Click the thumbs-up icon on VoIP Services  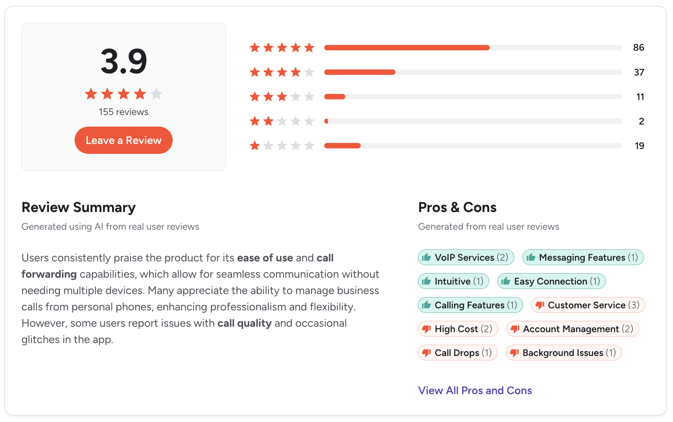point(427,258)
